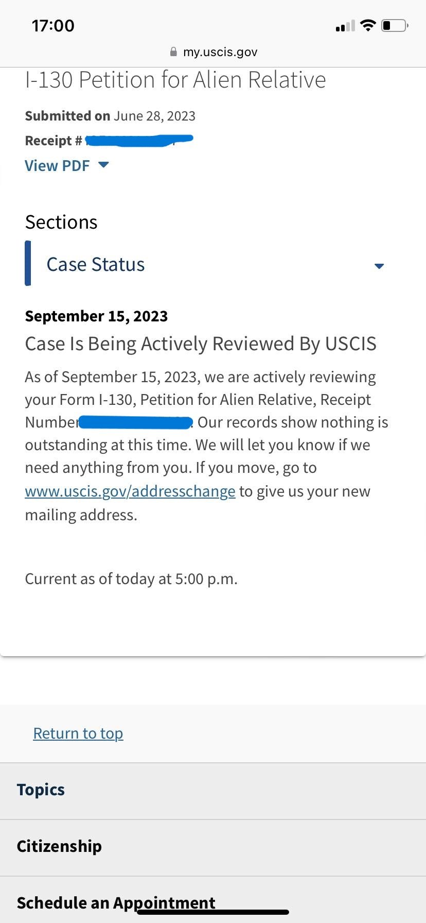Expand the Case Status section chevron
Viewport: 426px width, 923px height.
click(379, 266)
